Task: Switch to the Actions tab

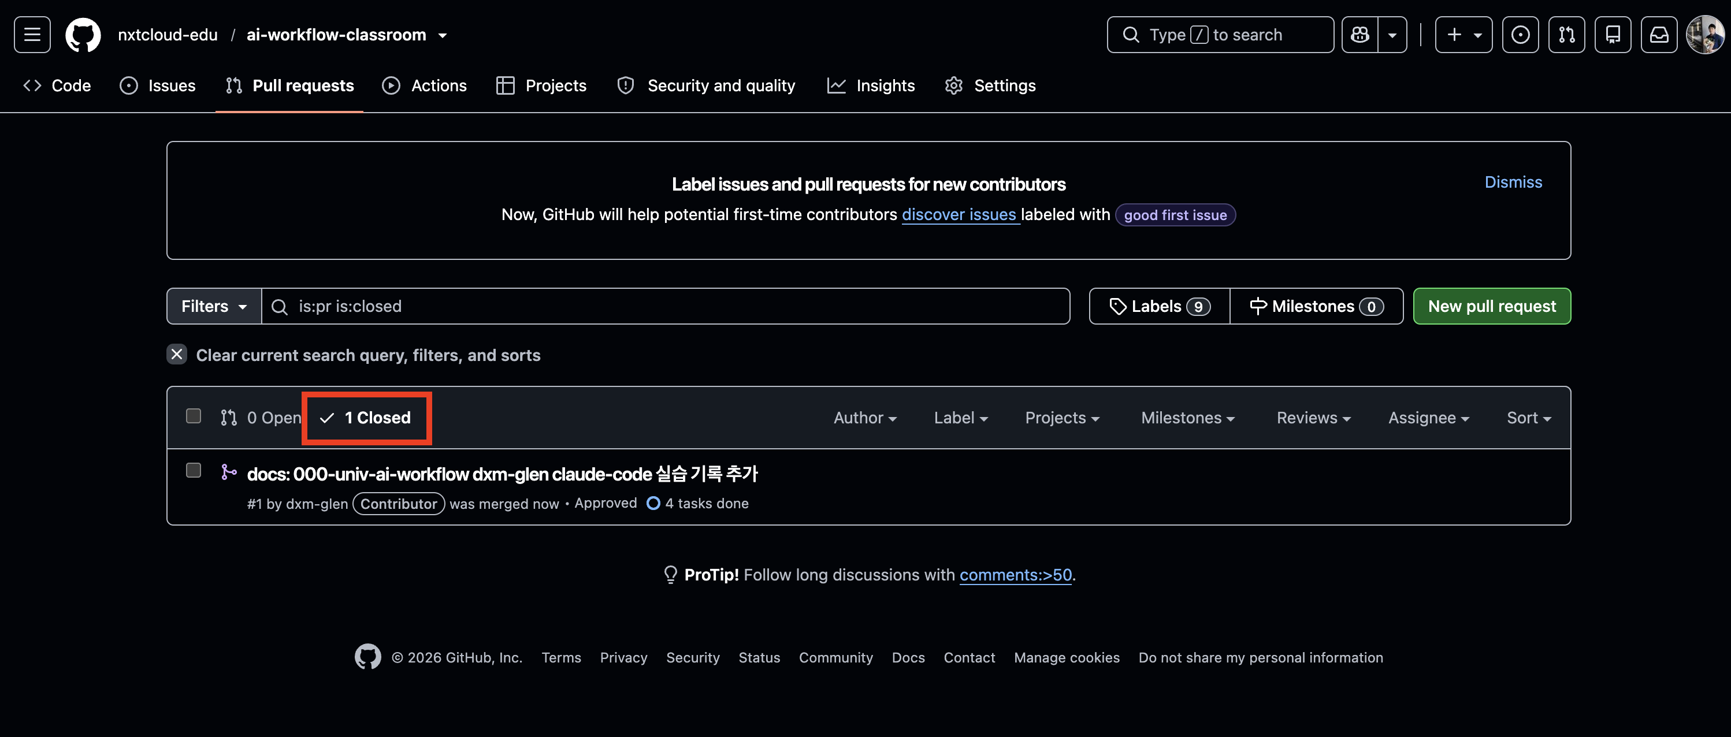Action: click(x=425, y=85)
